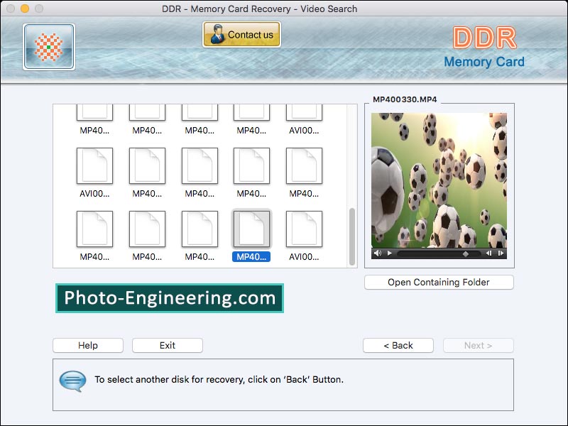Open the Help dialog
The width and height of the screenshot is (568, 426).
(x=87, y=345)
